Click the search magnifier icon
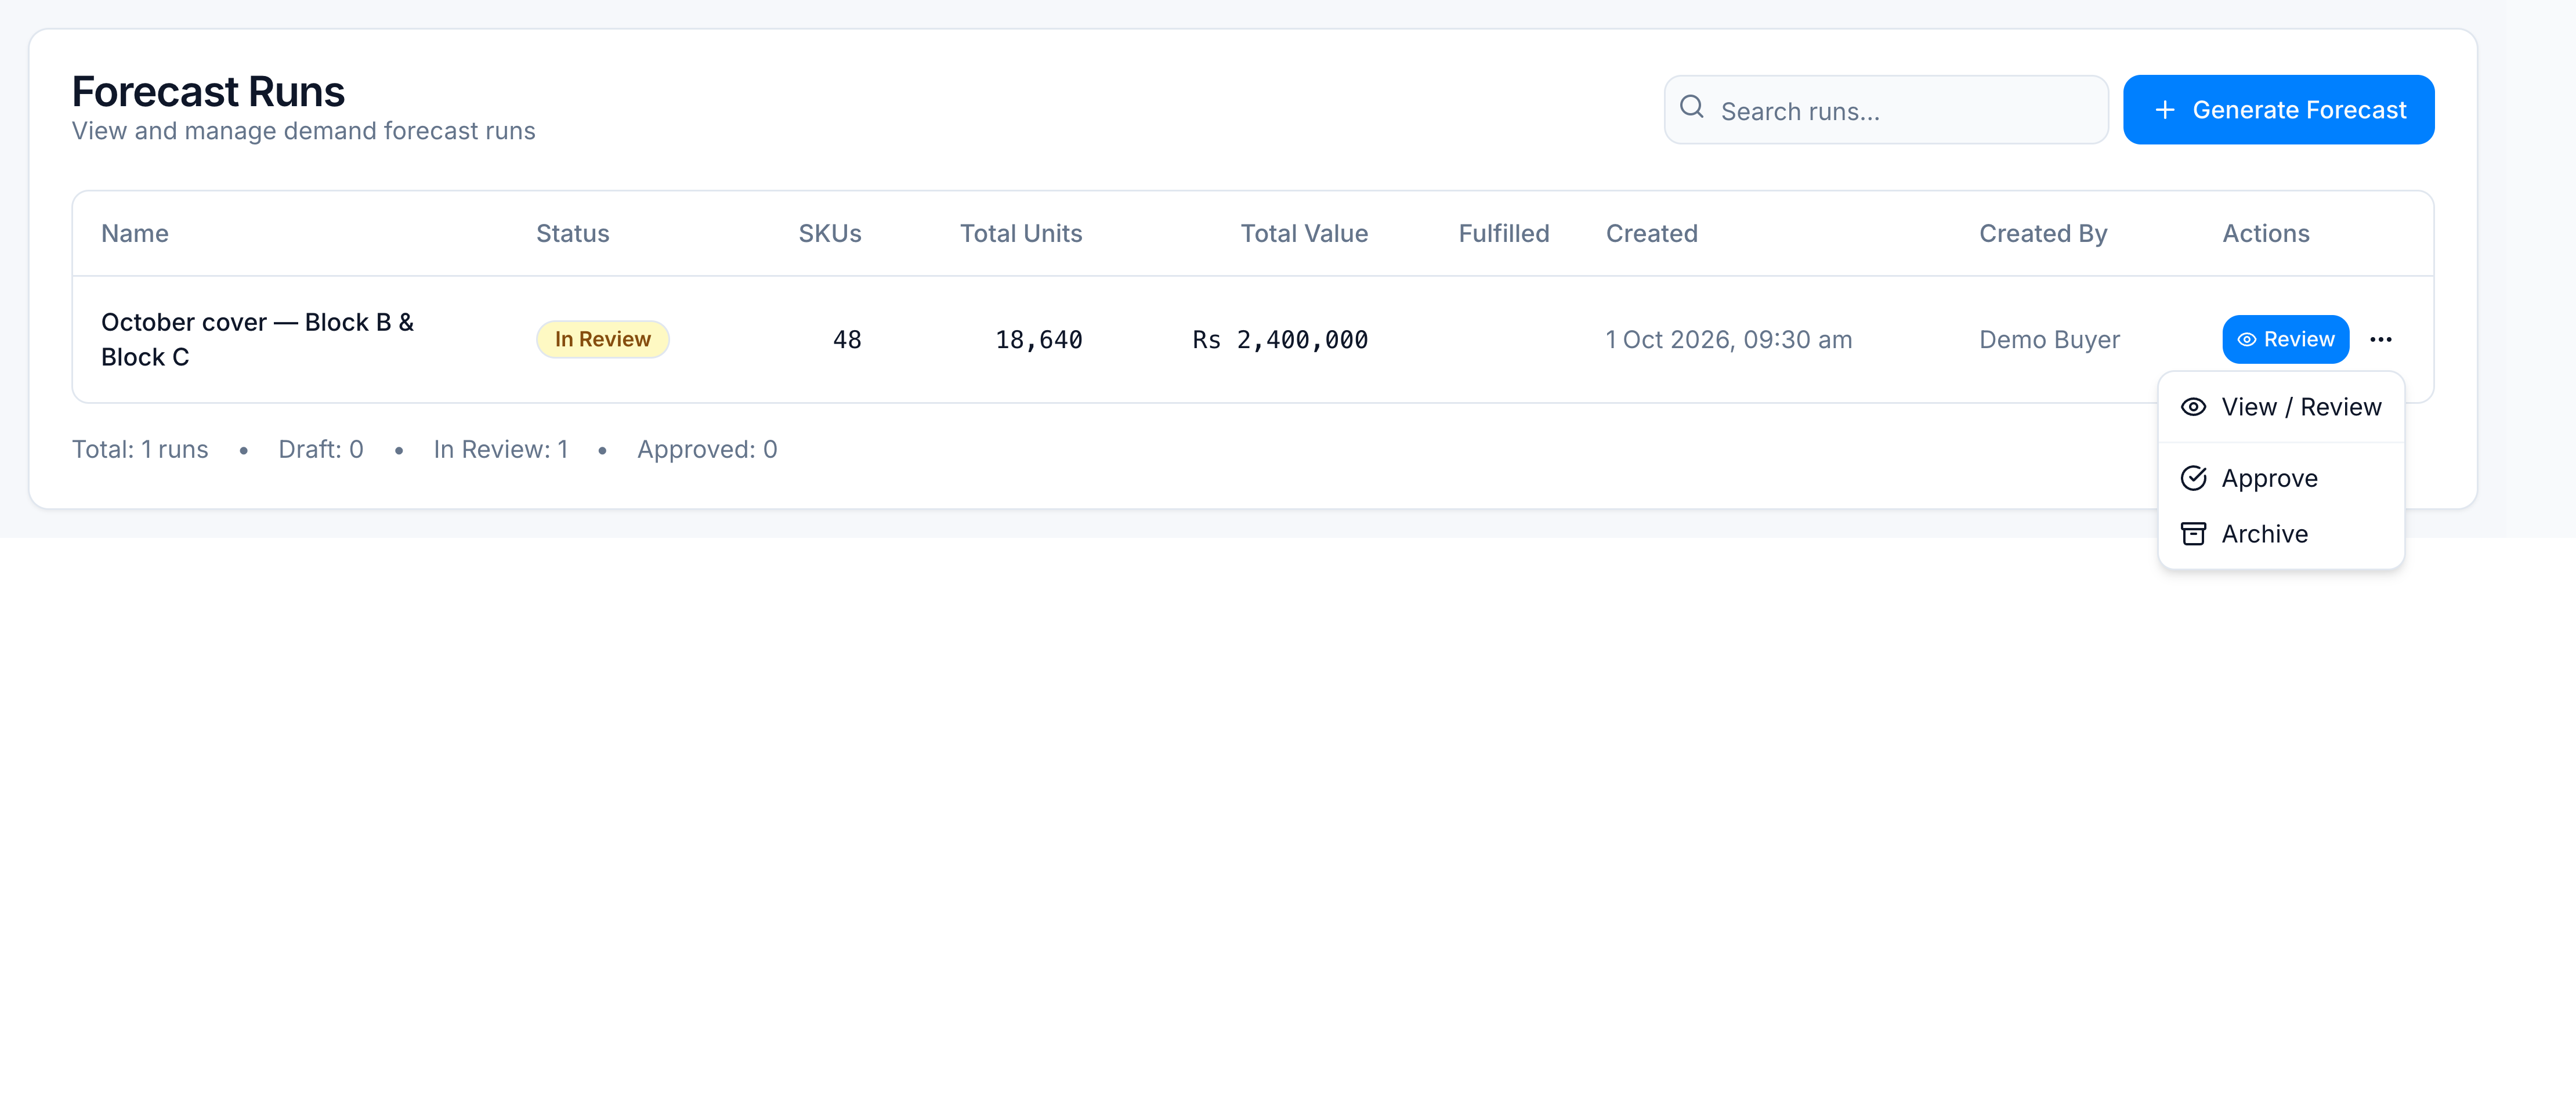 point(1691,107)
